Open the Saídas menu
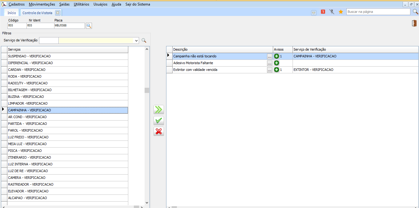This screenshot has width=419, height=208. [x=65, y=4]
